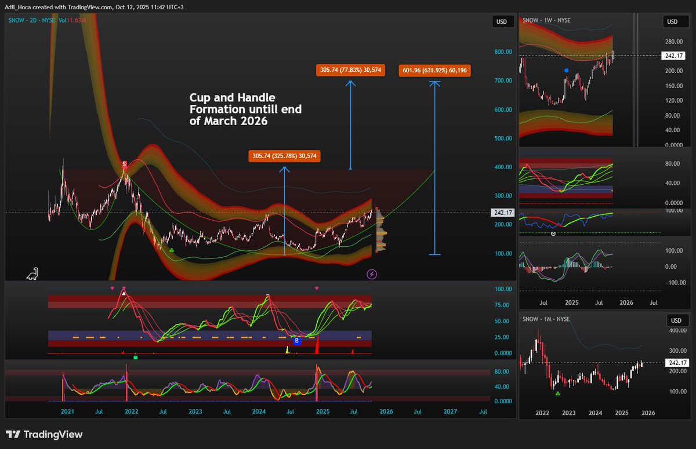This screenshot has height=449, width=696.
Task: Click the green dot below the oscillator pane
Action: tap(136, 357)
